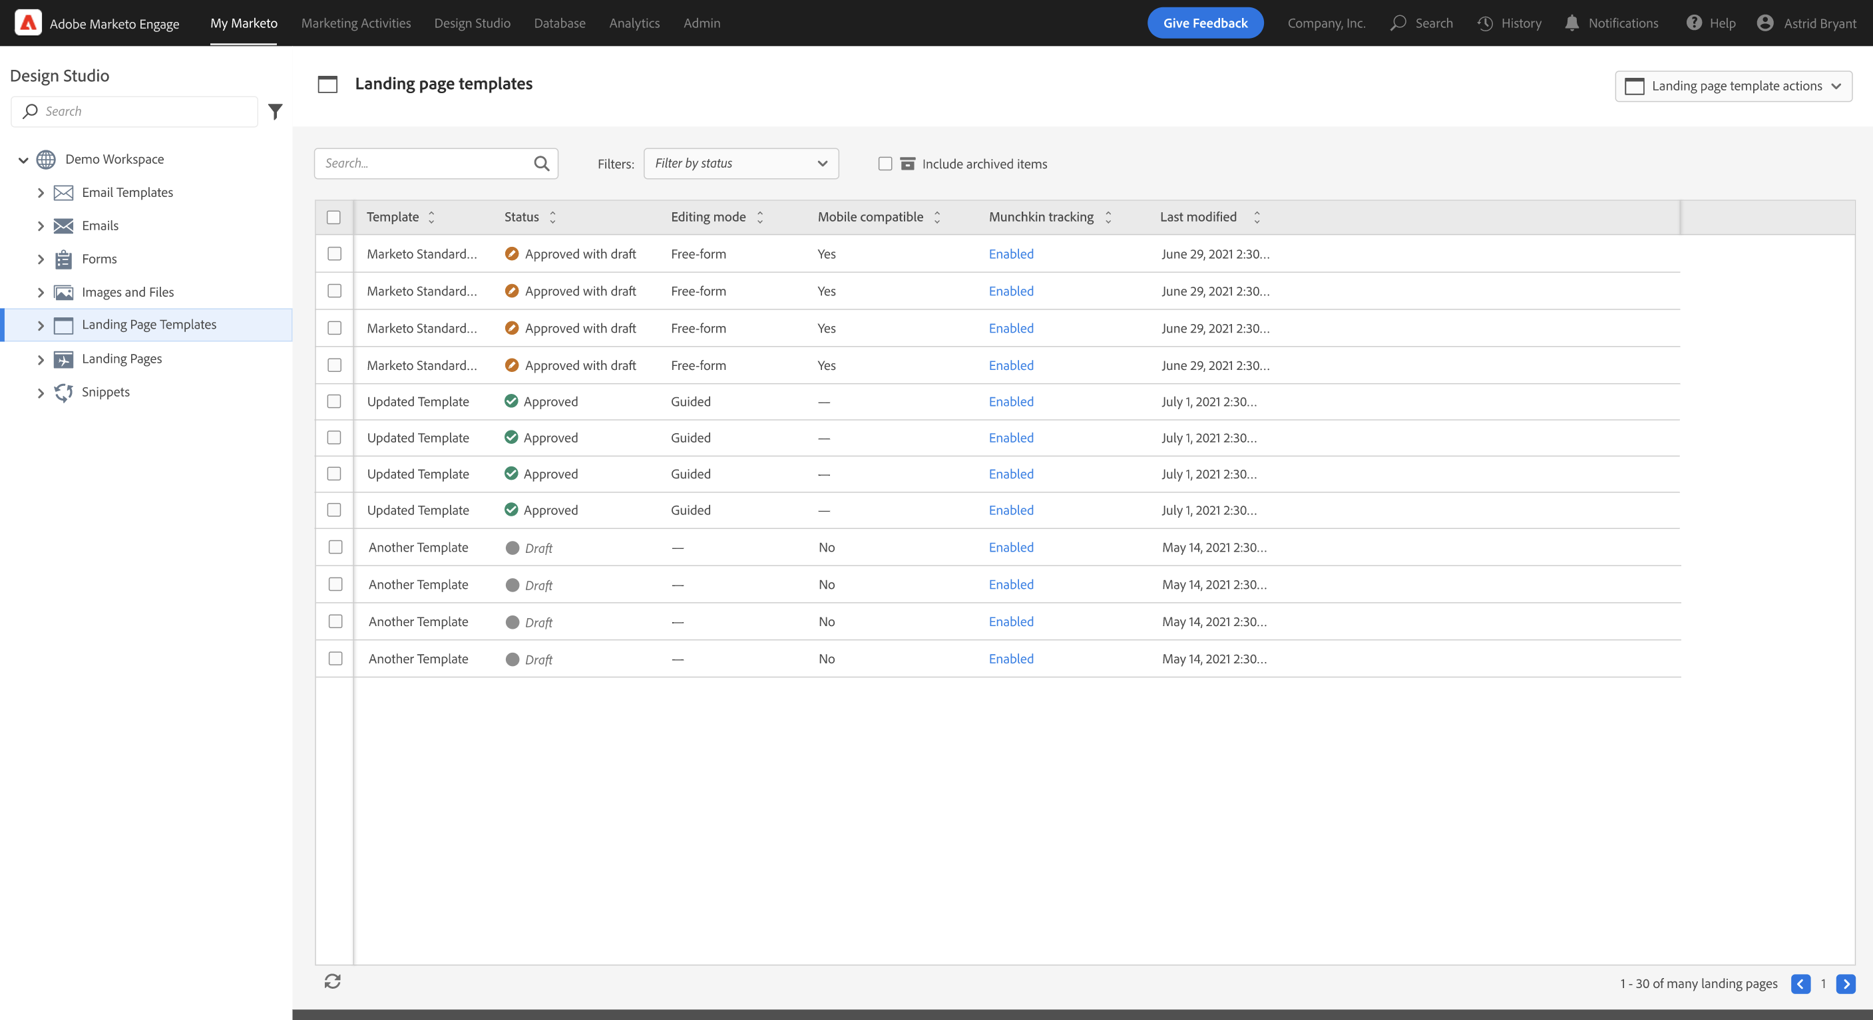Open the top navigation Search

coord(1398,23)
